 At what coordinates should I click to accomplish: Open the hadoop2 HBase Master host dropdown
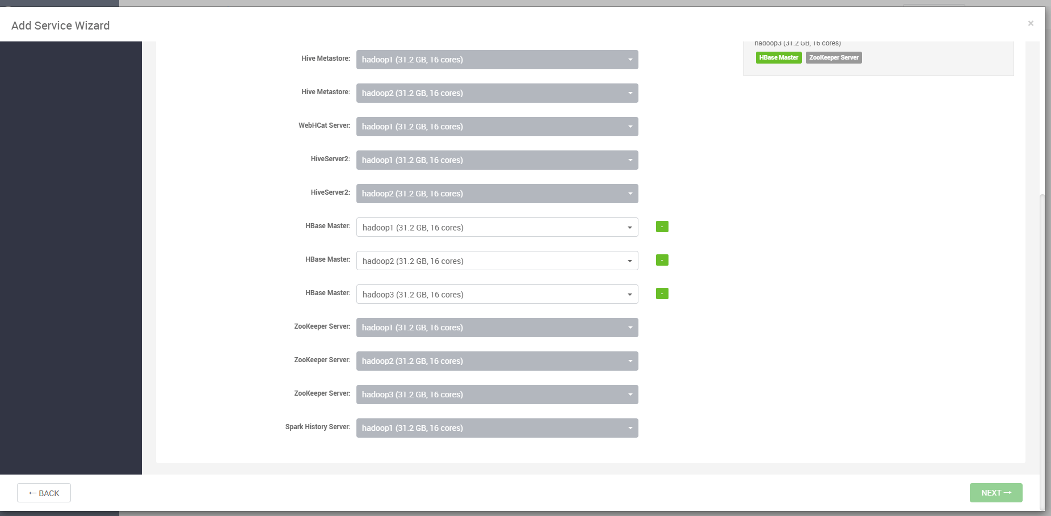point(497,261)
